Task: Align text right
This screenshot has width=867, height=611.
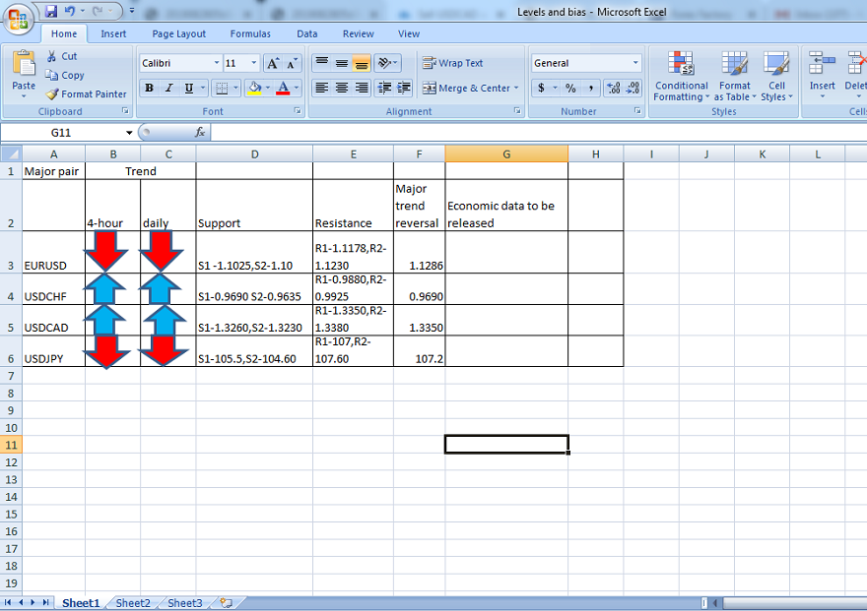Action: (x=362, y=88)
